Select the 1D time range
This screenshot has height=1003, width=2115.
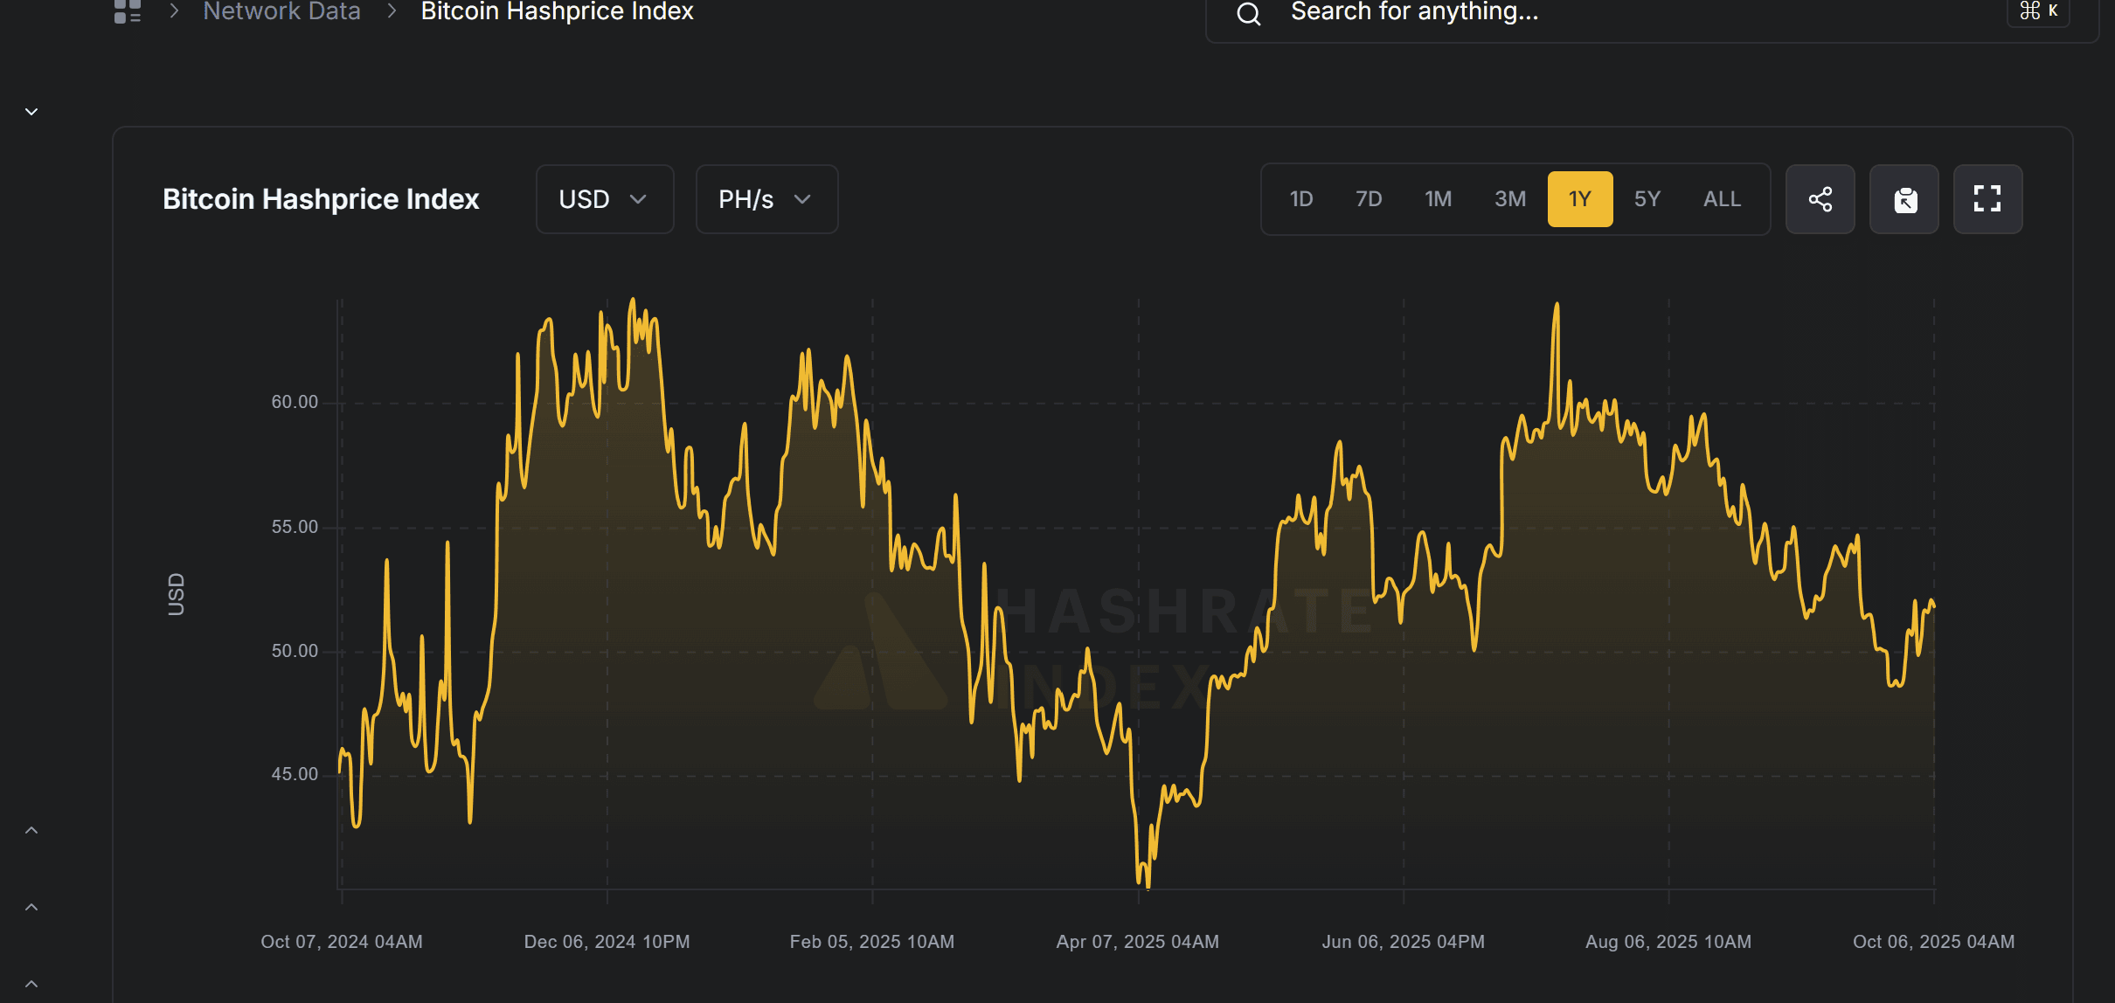click(1301, 199)
